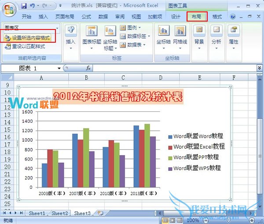Viewport: 264px width, 224px height.
Task: Switch to Page Break Preview button
Action: pos(180,220)
